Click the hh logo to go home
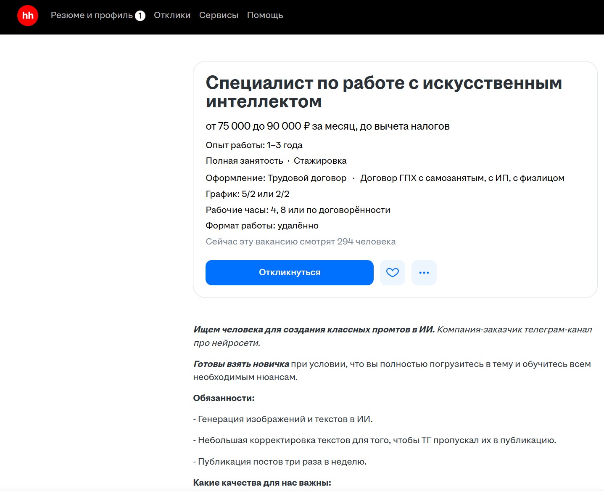The image size is (604, 497). 28,16
